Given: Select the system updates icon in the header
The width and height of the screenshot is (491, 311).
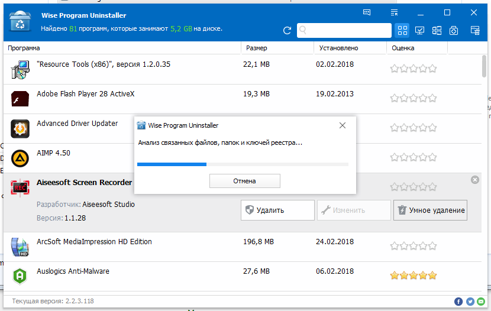Looking at the screenshot, I should click(x=453, y=30).
